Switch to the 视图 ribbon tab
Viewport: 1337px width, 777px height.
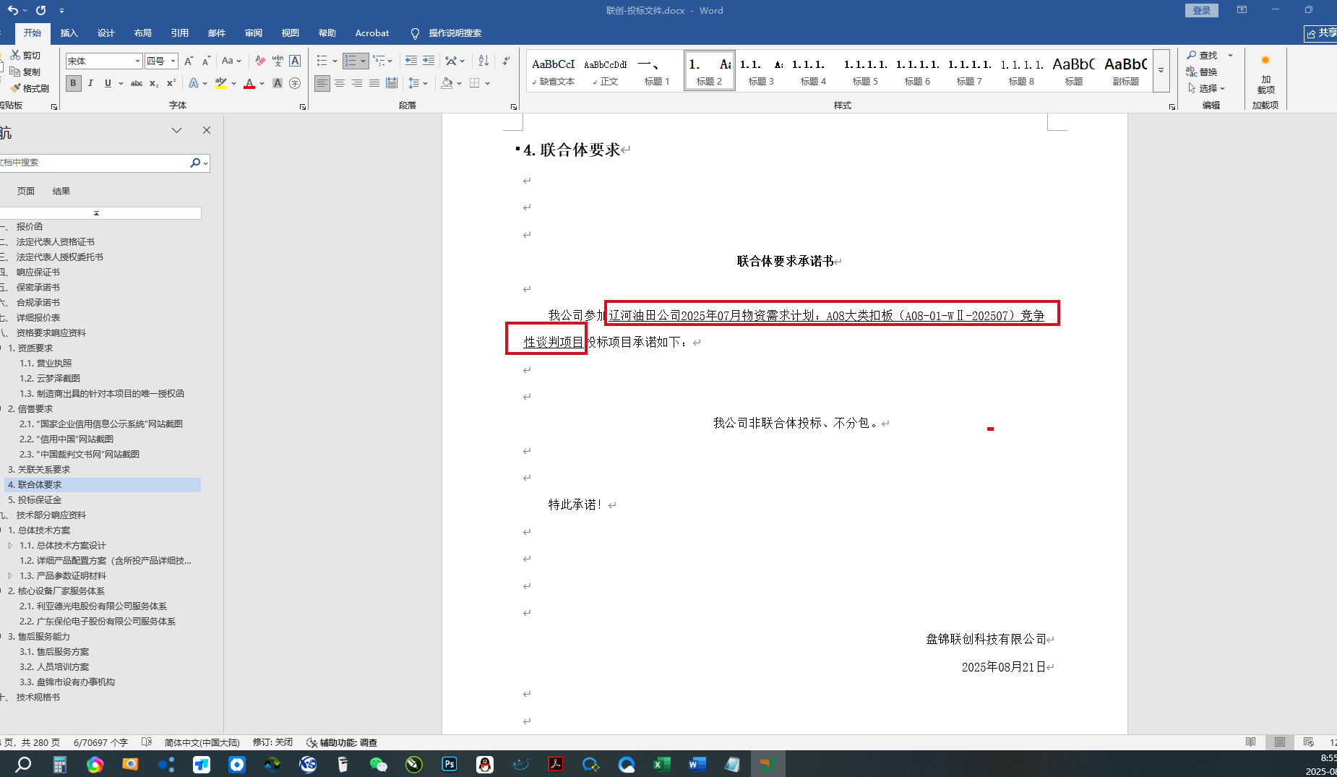pyautogui.click(x=291, y=33)
